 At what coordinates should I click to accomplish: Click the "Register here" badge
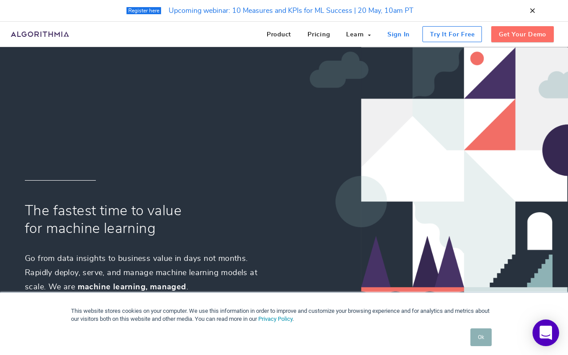pyautogui.click(x=143, y=11)
